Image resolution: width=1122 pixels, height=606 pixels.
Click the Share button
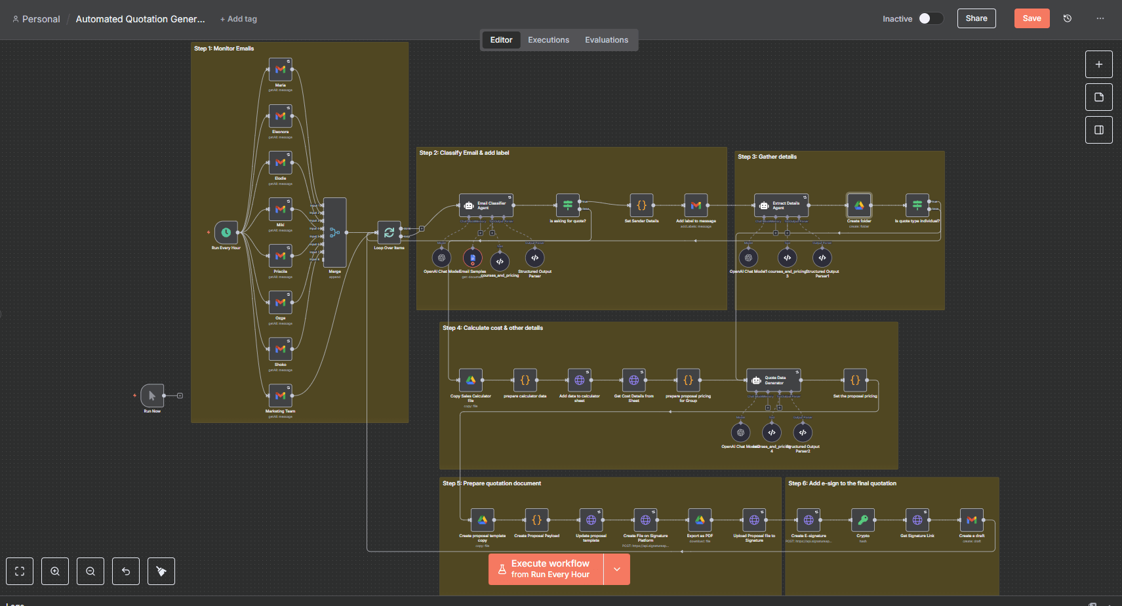976,18
